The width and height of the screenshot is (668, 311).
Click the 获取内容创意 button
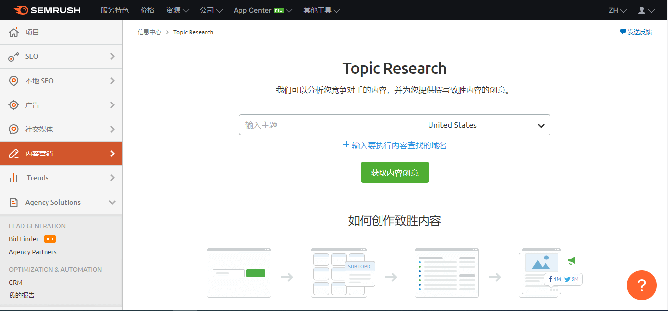click(395, 172)
